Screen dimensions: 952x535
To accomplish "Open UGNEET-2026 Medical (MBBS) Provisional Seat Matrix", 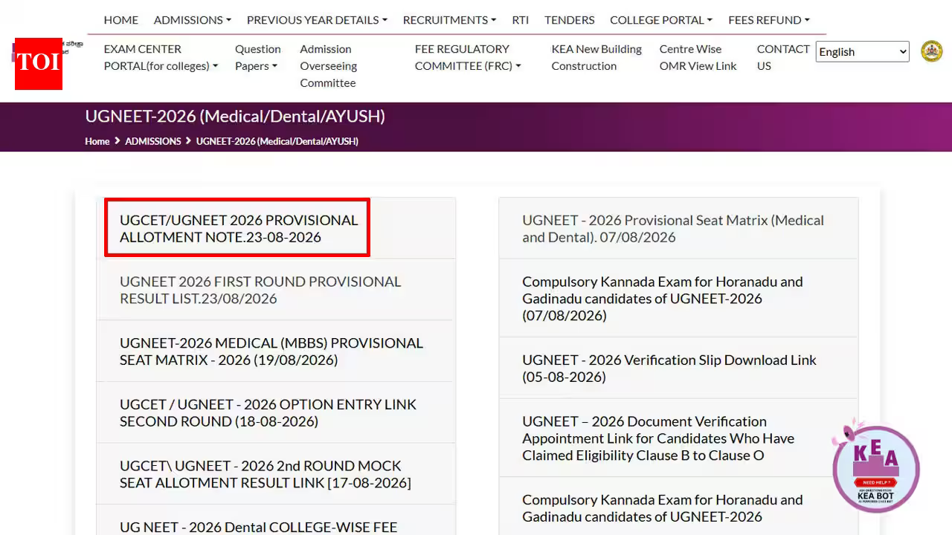I will coord(271,351).
